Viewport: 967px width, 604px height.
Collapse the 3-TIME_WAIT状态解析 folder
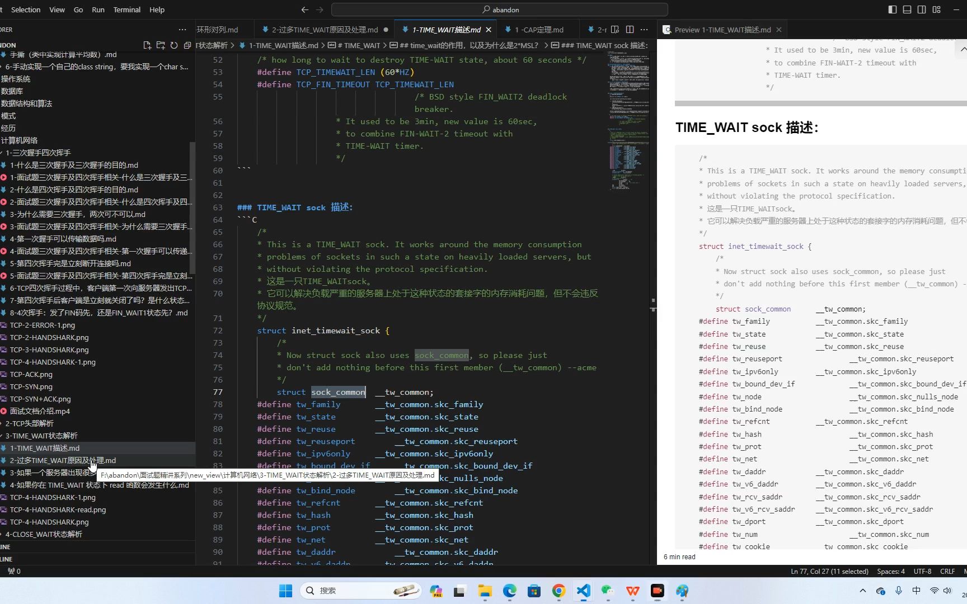[x=41, y=436]
